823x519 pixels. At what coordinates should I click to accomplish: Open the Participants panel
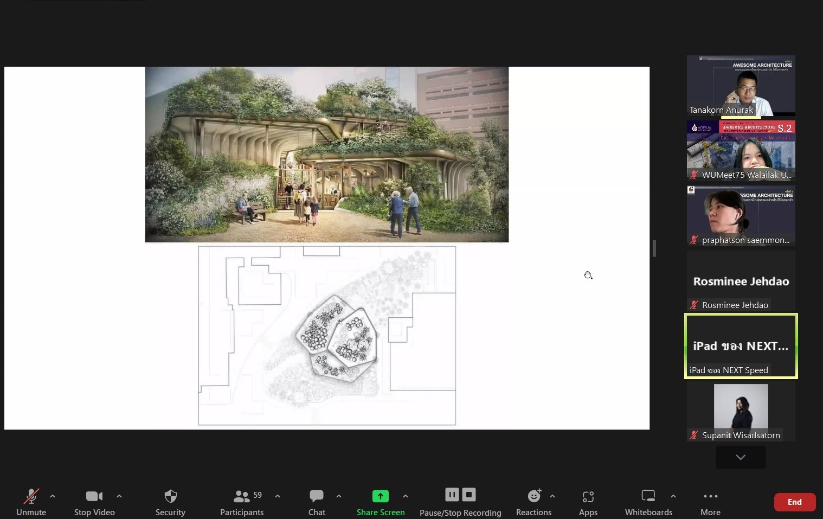(242, 502)
